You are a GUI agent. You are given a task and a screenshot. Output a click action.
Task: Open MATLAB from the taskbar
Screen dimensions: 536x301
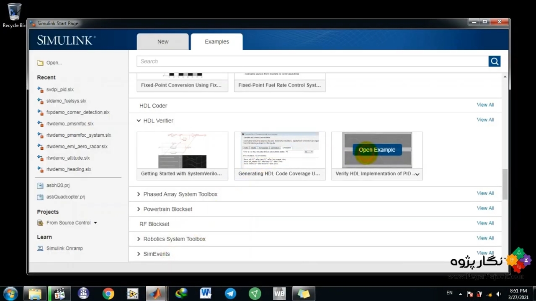click(x=156, y=293)
